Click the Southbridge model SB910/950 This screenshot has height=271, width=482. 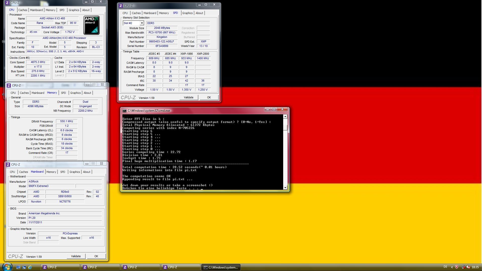(x=65, y=196)
